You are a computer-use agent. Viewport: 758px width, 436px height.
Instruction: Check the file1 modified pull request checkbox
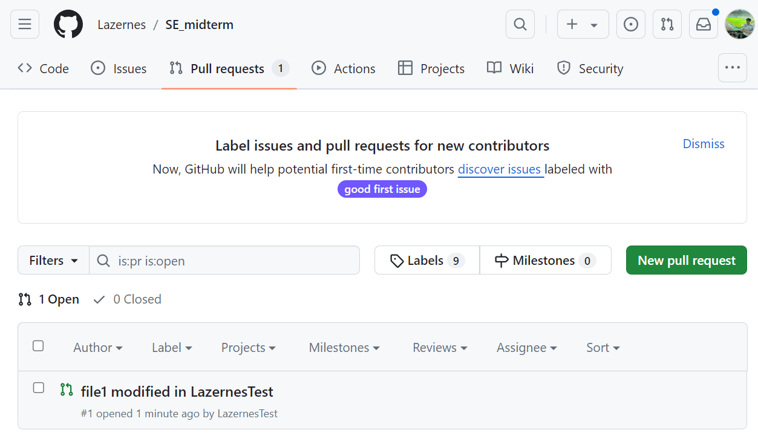point(38,388)
